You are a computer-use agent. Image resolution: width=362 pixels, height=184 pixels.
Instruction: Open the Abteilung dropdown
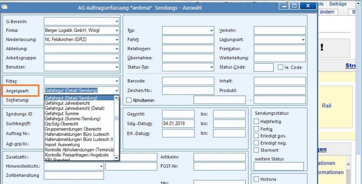(117, 49)
